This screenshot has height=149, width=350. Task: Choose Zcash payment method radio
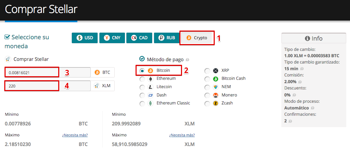click(x=207, y=104)
